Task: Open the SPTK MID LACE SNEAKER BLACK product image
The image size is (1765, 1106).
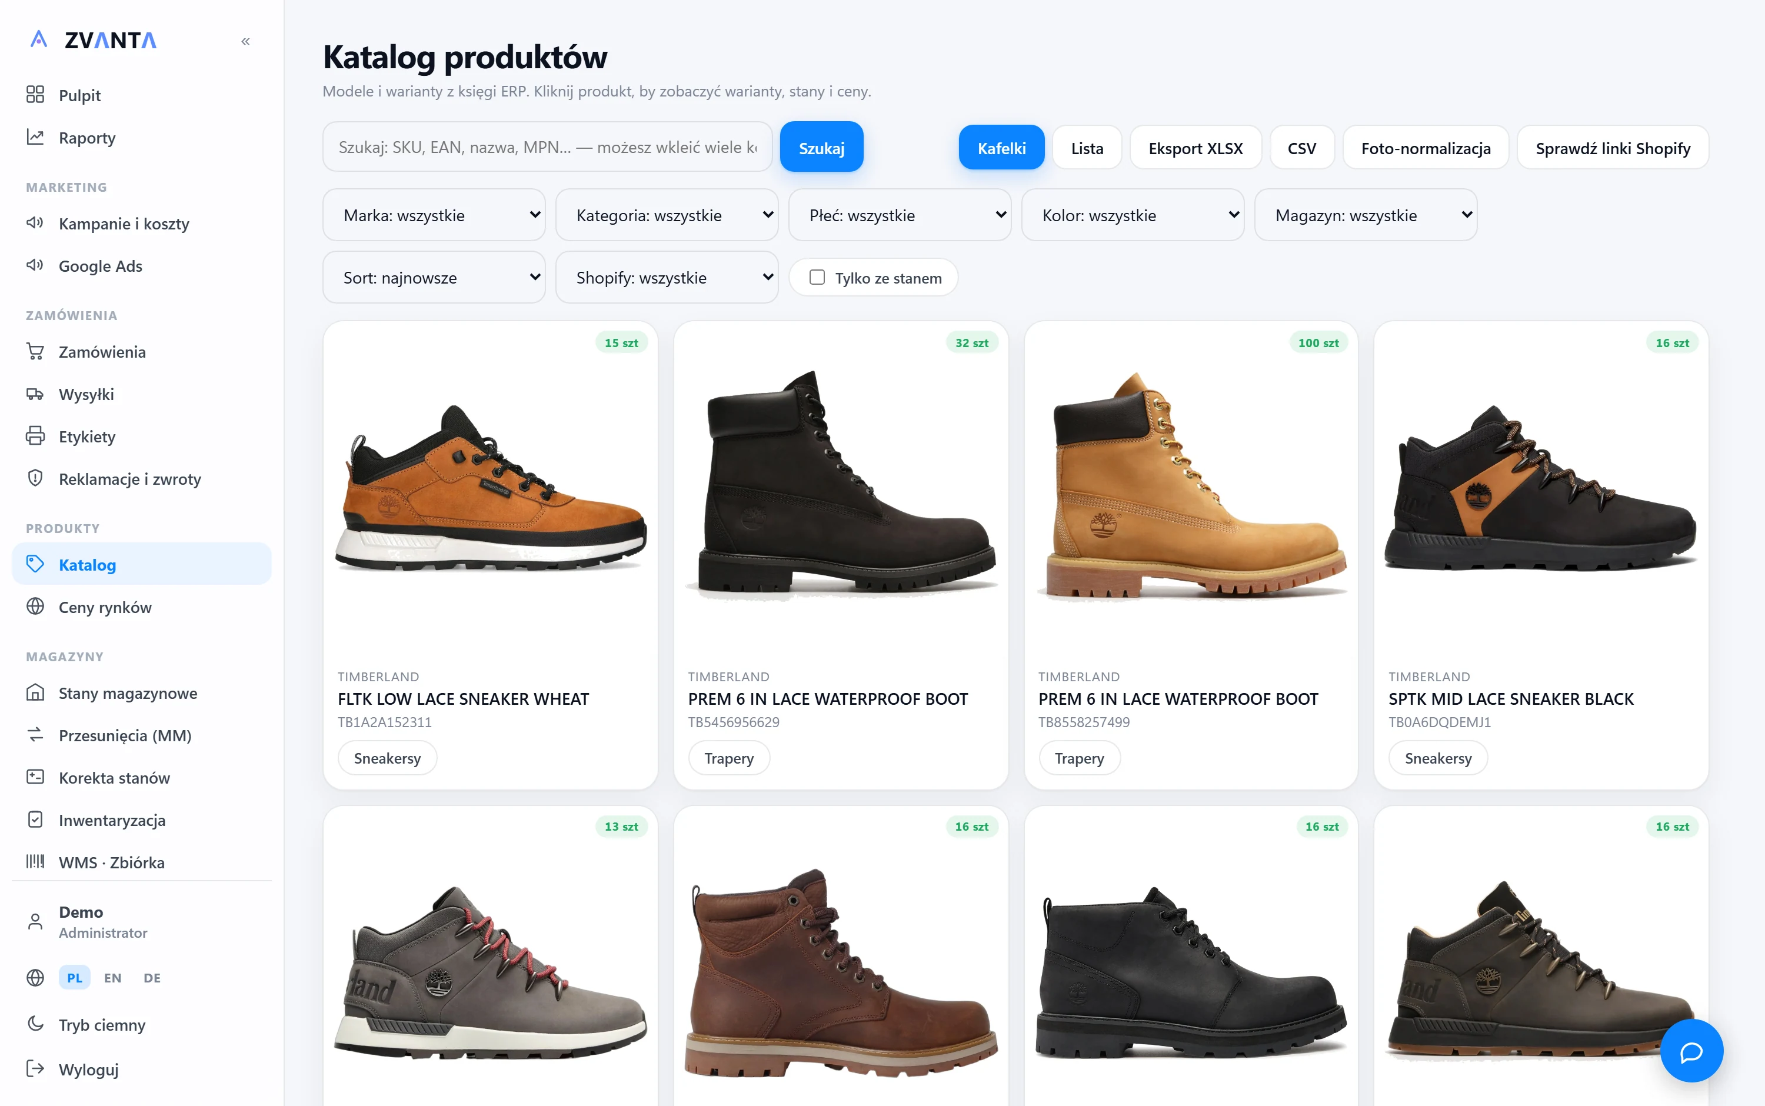Action: [1541, 489]
